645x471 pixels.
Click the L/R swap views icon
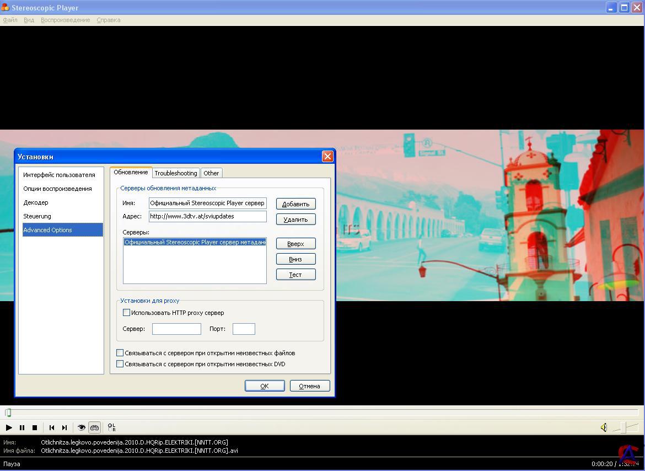click(111, 427)
